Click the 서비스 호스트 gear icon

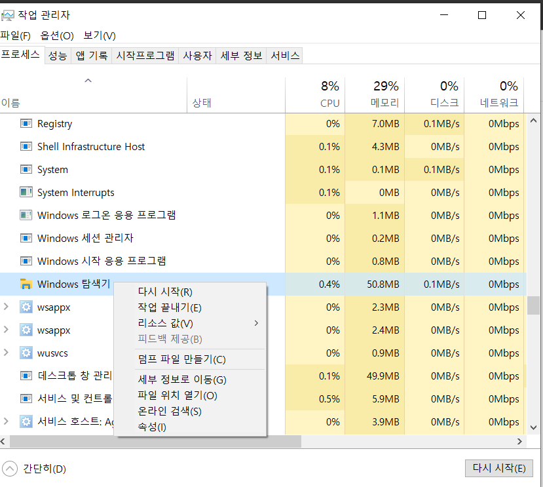26,421
